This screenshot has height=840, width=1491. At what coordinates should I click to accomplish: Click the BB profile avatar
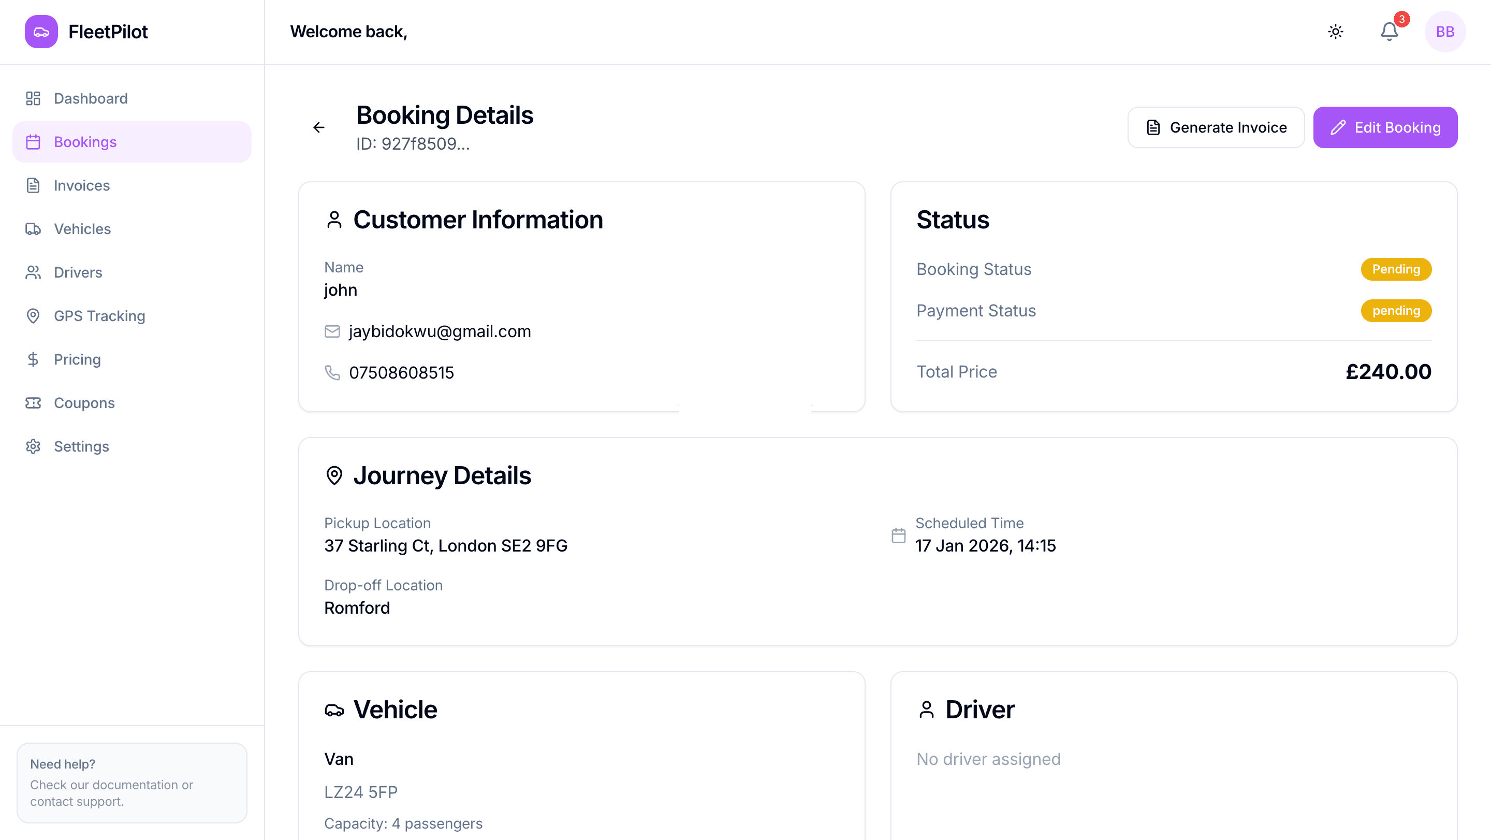click(x=1445, y=32)
